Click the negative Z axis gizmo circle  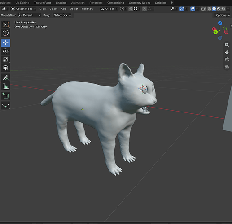pos(220,38)
